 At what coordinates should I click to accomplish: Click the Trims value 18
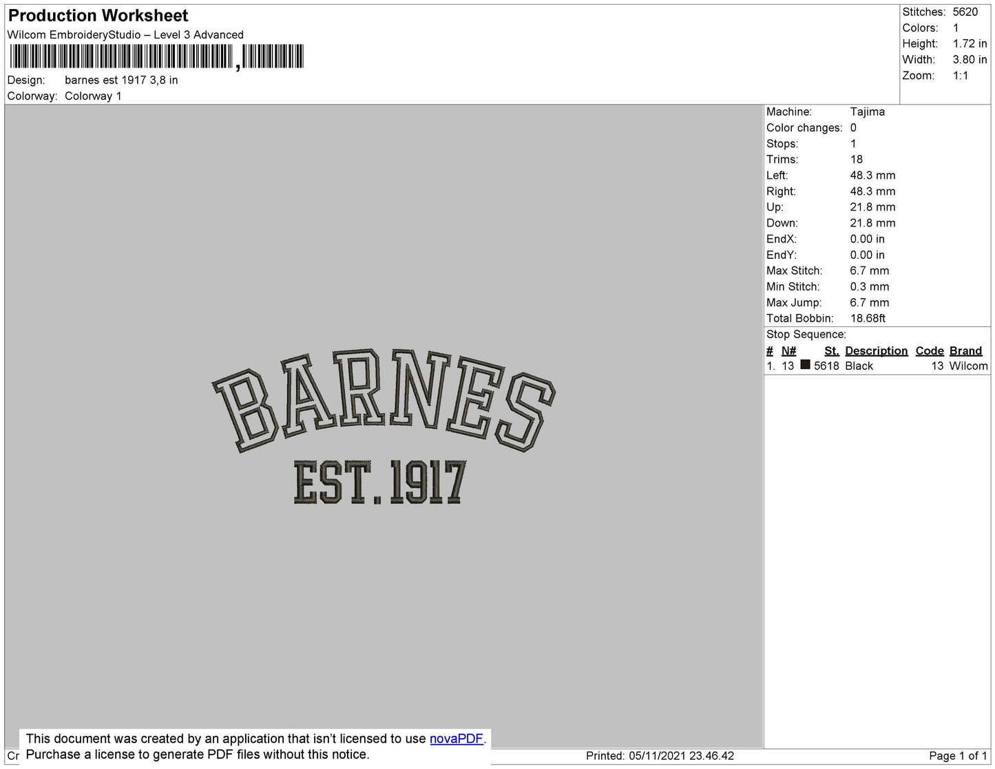point(857,159)
